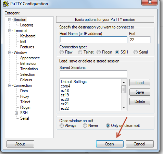Collapse the Terminal category node

click(x=10, y=31)
